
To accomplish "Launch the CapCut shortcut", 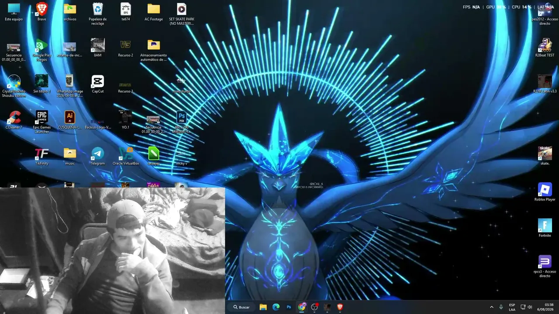I will (x=97, y=84).
